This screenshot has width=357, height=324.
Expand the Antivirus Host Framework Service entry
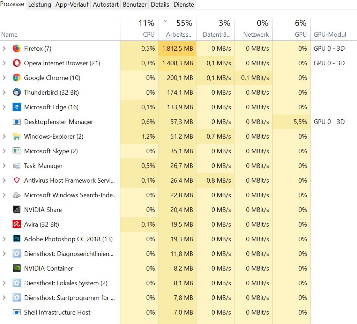pos(4,180)
